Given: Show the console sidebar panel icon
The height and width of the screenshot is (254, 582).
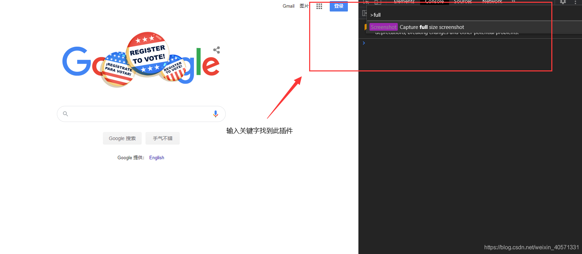Looking at the screenshot, I should (x=365, y=13).
